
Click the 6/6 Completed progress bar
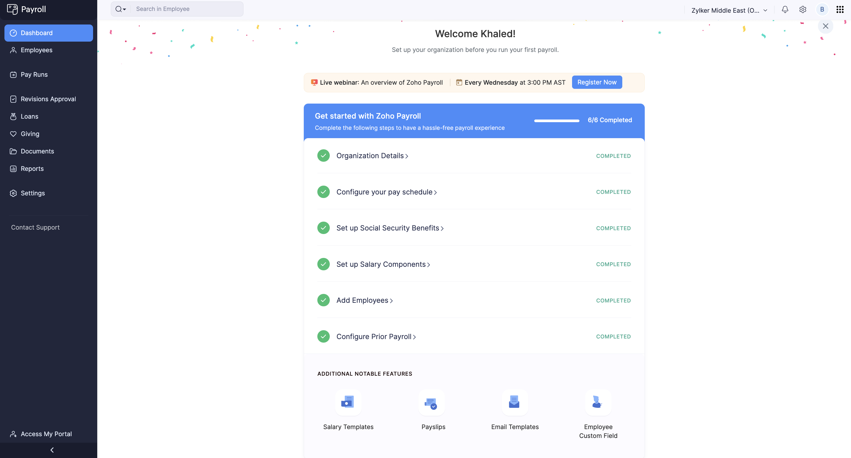556,120
